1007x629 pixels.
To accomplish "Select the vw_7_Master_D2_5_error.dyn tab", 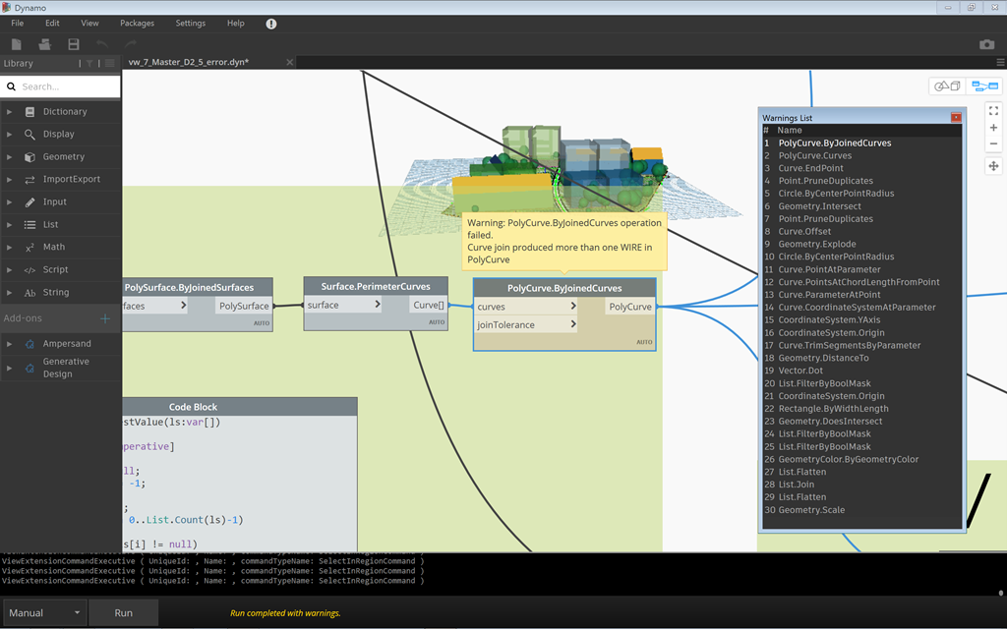I will pos(188,63).
